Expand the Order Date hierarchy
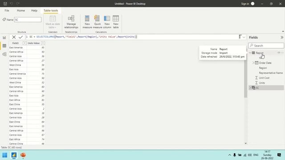 [253, 63]
